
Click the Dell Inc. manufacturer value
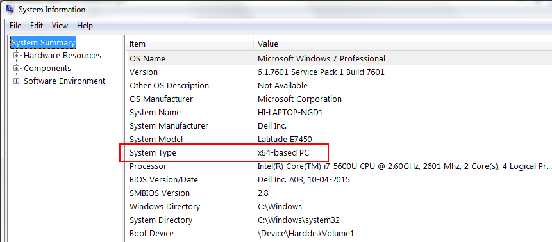[272, 126]
